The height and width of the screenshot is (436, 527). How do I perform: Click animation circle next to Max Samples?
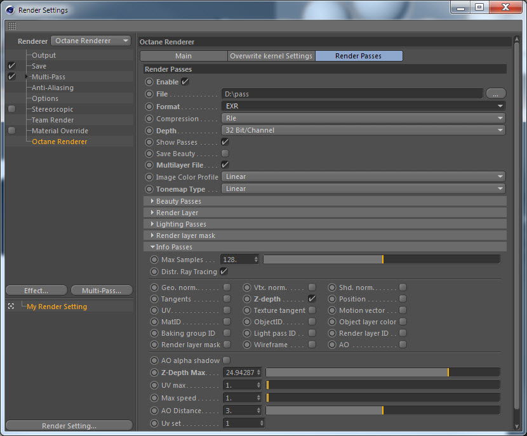click(x=154, y=260)
